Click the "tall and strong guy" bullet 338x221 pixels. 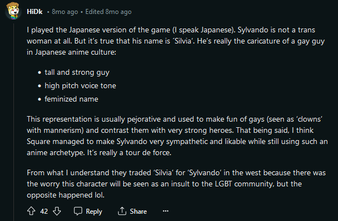pos(77,72)
